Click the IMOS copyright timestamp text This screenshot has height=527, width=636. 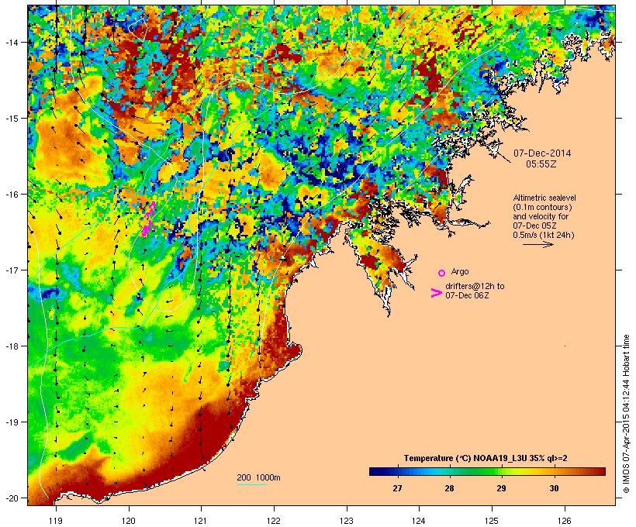coord(626,414)
